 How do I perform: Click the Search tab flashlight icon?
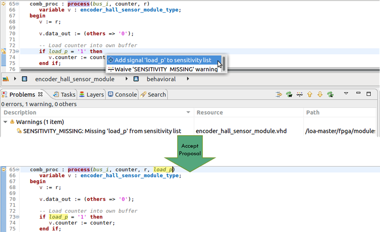tap(143, 94)
